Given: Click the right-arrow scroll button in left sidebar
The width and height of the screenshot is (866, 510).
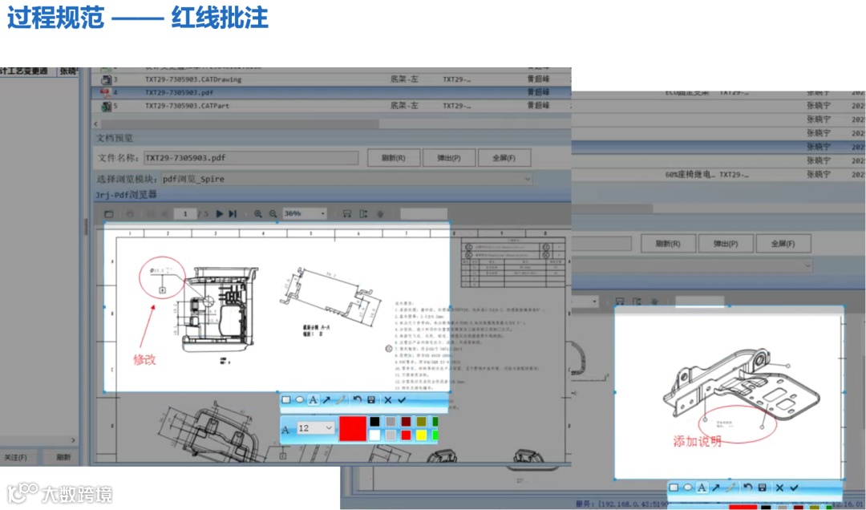Looking at the screenshot, I should 73,440.
